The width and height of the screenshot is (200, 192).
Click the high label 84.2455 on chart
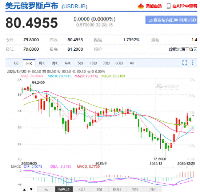coord(39,83)
